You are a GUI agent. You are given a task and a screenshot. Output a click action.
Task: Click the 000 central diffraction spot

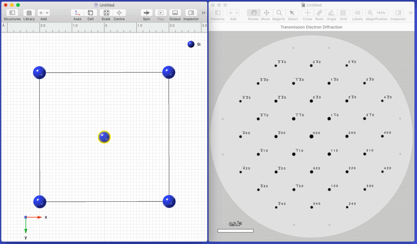coord(311,136)
